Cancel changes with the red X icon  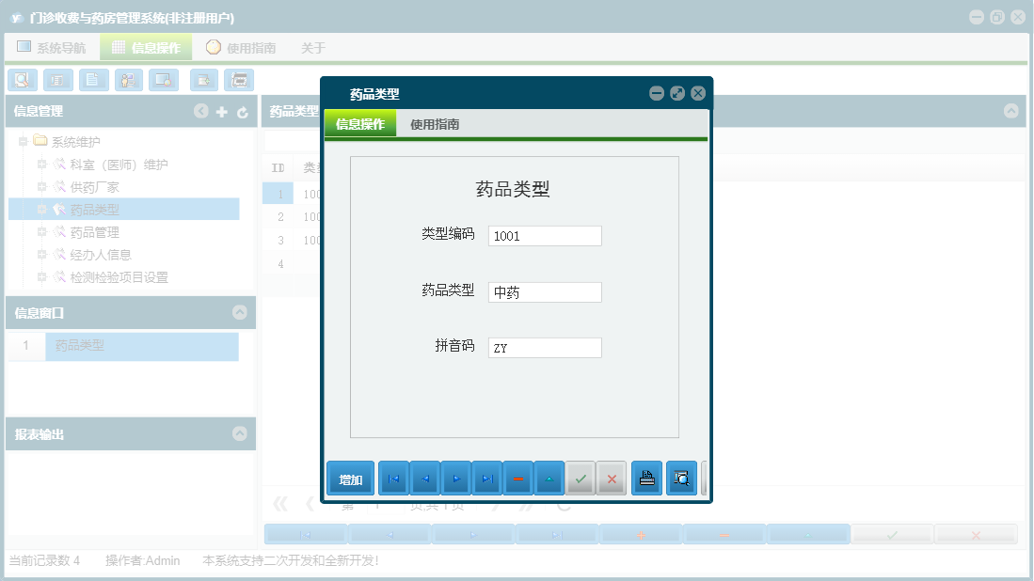(612, 479)
